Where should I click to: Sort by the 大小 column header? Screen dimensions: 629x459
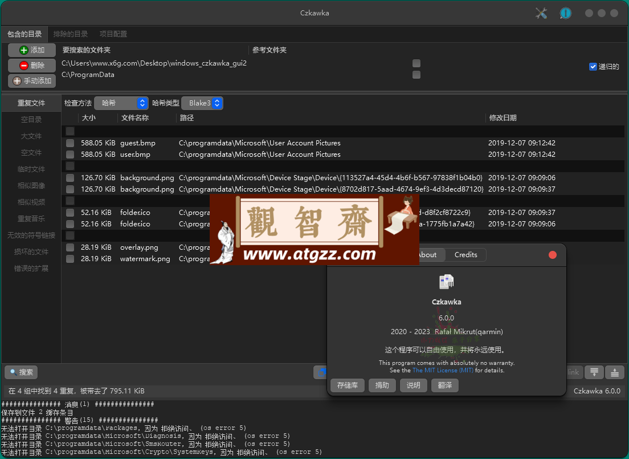coord(89,118)
